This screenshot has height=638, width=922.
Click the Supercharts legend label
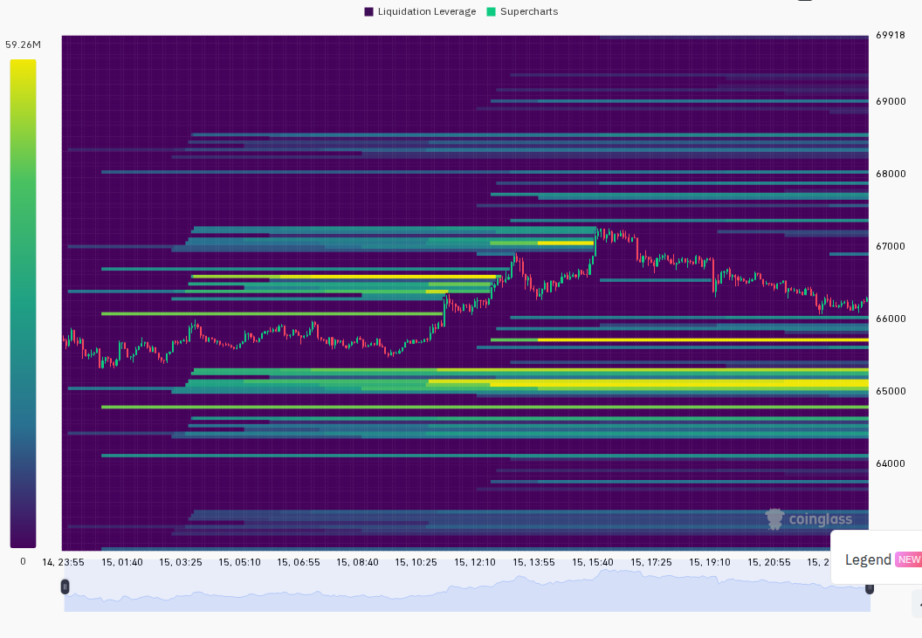coord(529,11)
